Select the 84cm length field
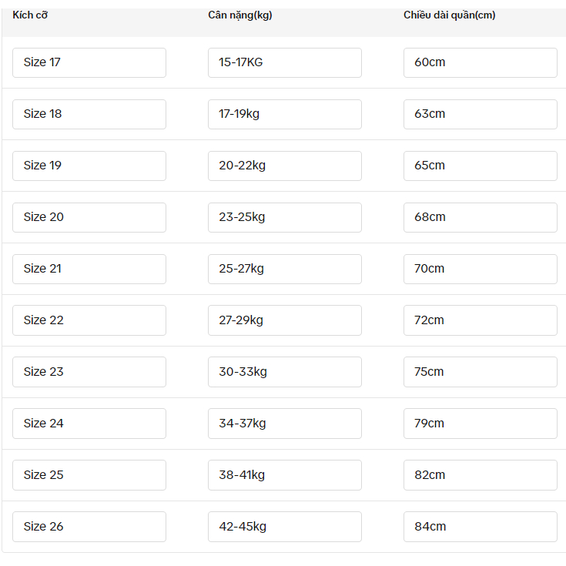 pyautogui.click(x=481, y=527)
